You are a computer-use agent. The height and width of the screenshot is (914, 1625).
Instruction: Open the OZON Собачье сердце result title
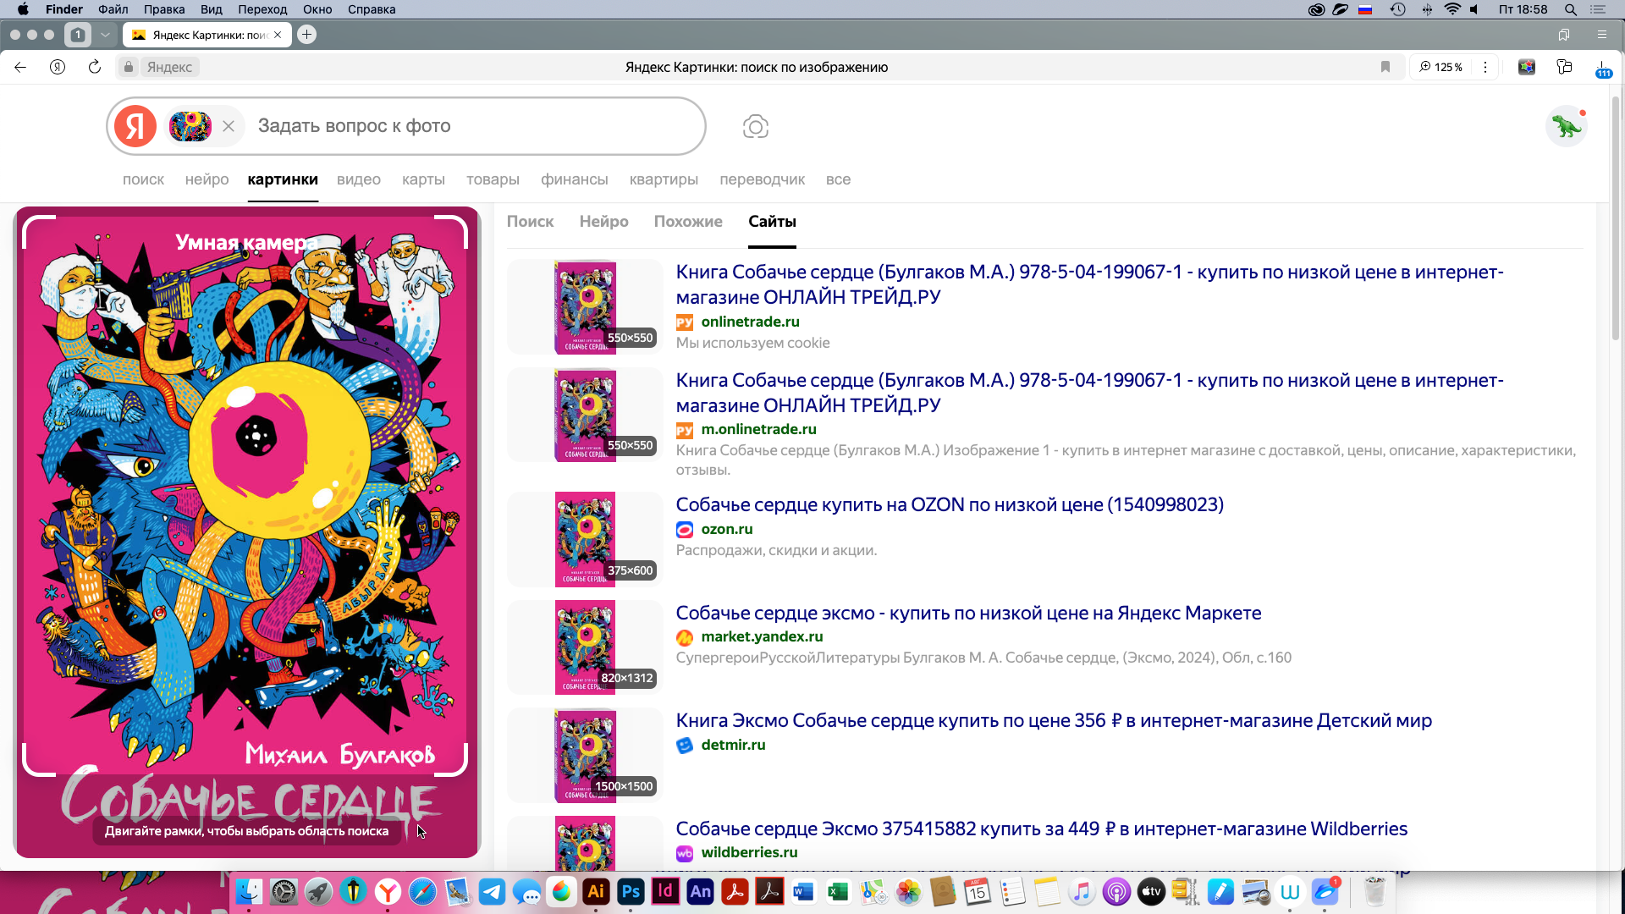pos(950,505)
